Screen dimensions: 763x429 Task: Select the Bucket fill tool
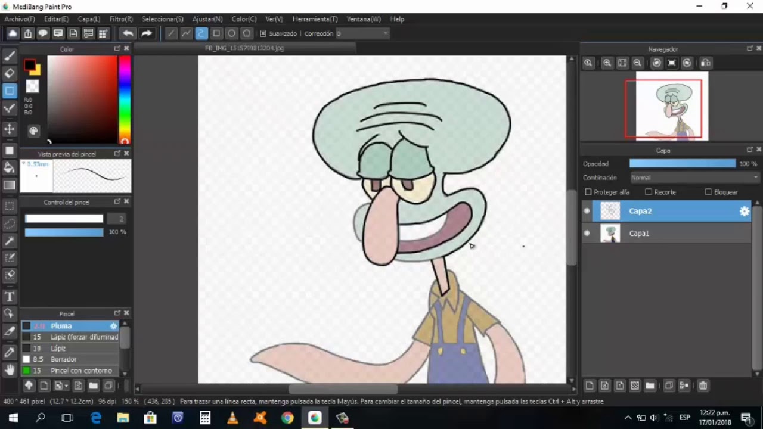point(10,167)
